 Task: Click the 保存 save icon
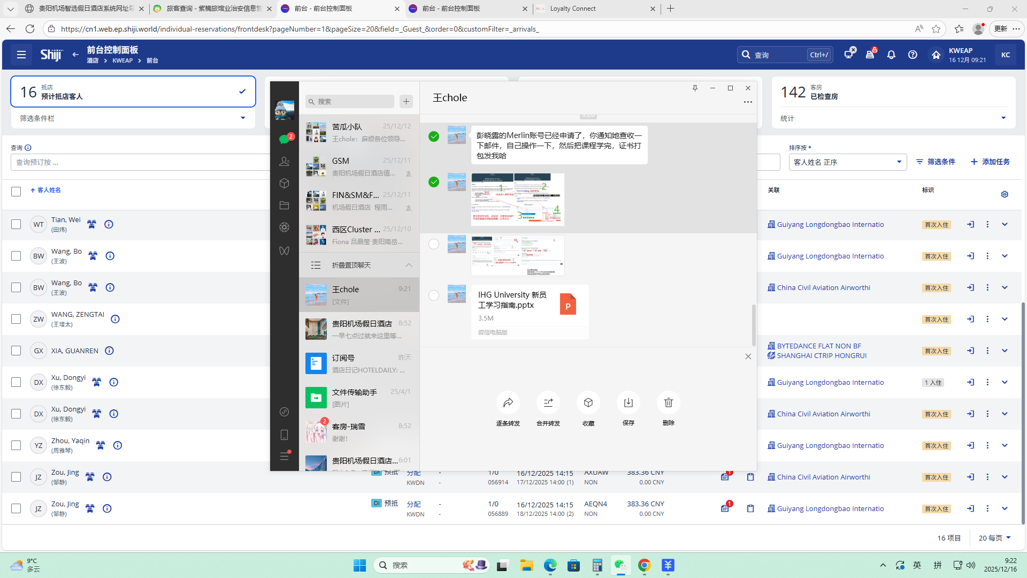coord(628,402)
